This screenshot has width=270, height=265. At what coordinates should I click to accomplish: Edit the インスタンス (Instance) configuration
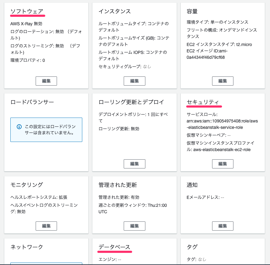134,81
